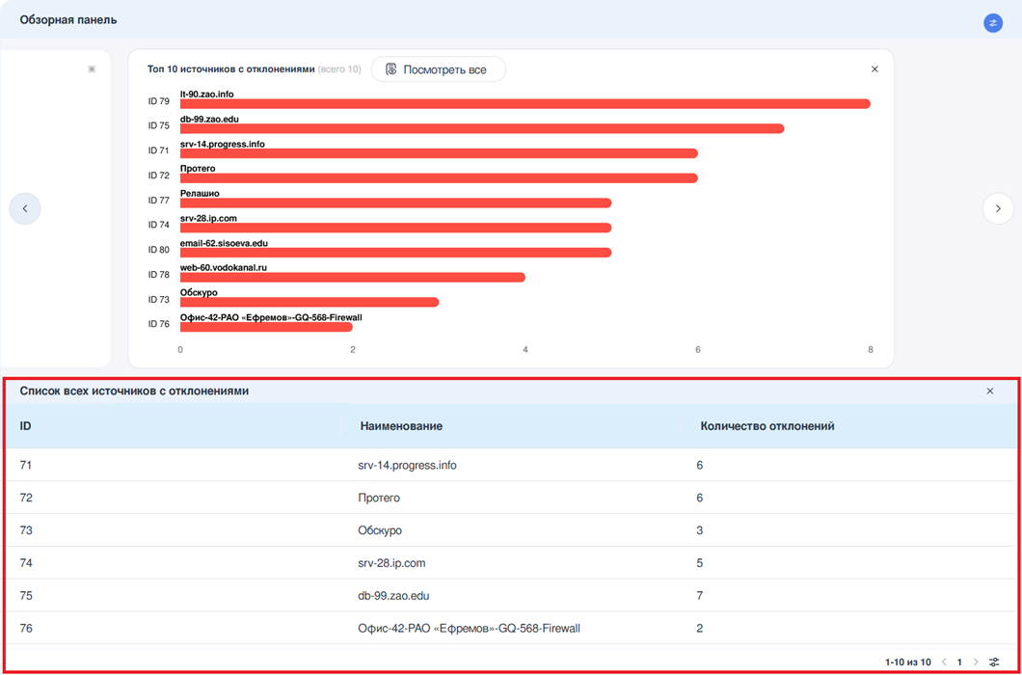Sort by the Количество отклонений column header
This screenshot has width=1022, height=675.
pyautogui.click(x=766, y=426)
